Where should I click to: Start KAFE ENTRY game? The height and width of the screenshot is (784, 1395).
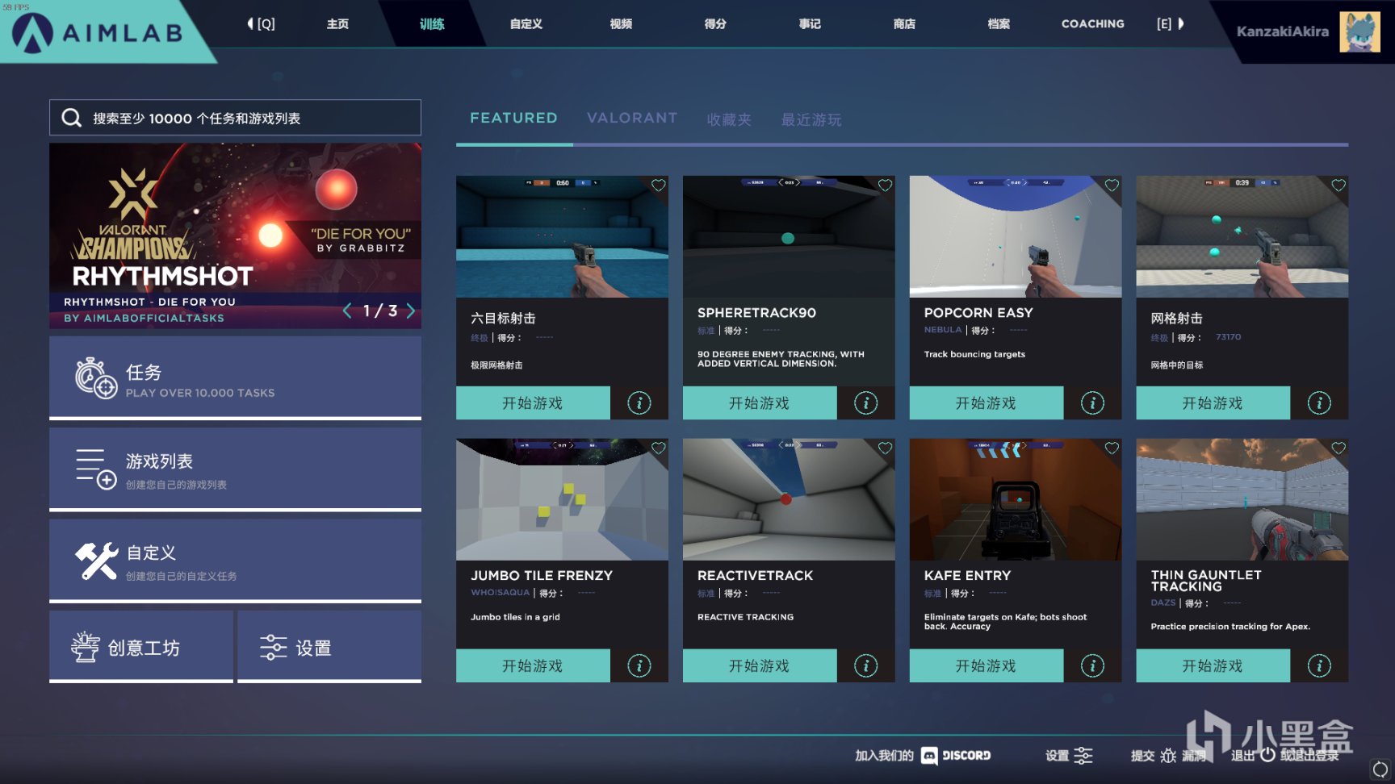tap(987, 665)
